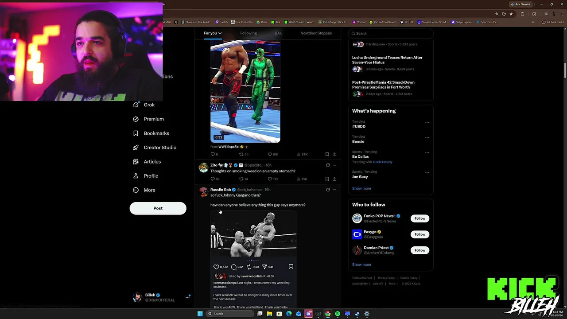
Task: Bookmark this page with star icon
Action: coord(511,14)
